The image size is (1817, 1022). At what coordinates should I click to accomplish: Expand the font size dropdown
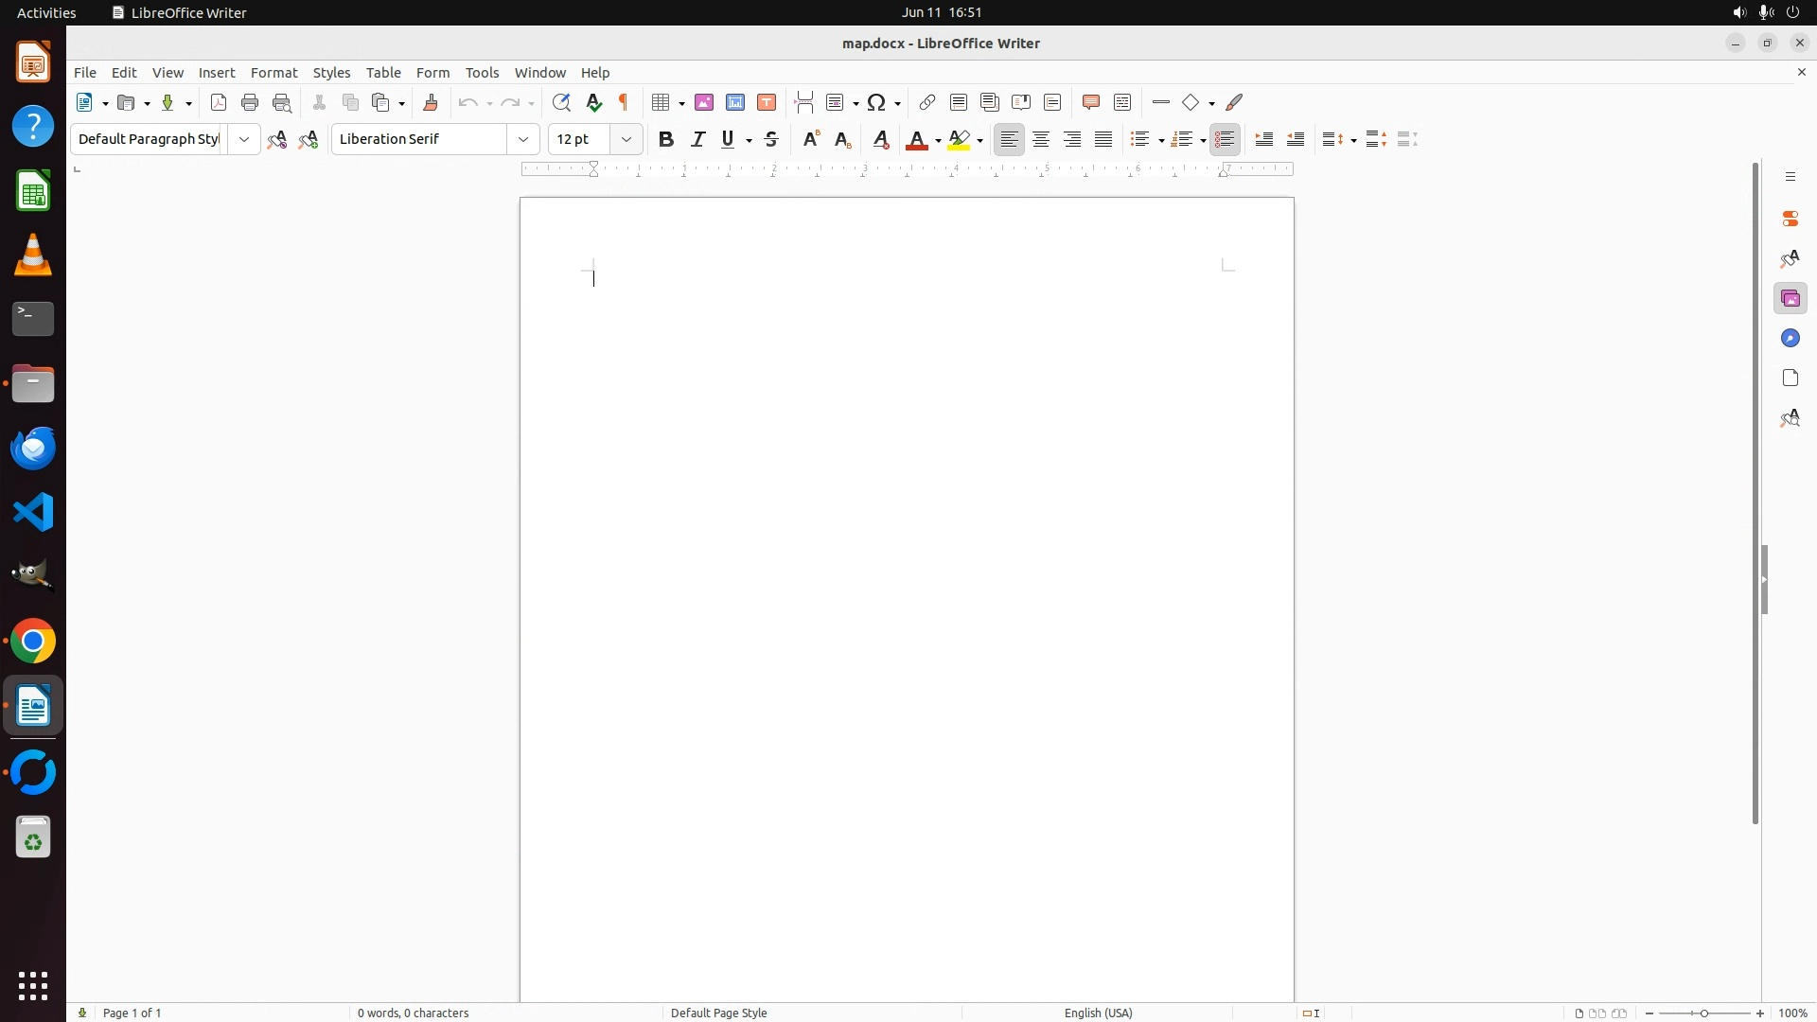626,140
